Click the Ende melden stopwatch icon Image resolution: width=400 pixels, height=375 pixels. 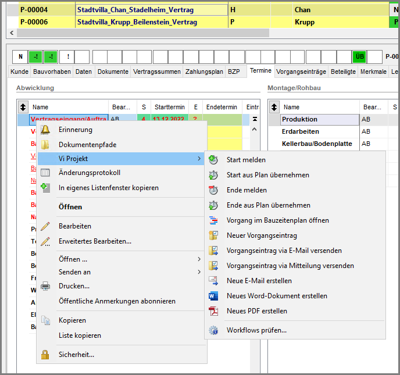click(x=213, y=190)
